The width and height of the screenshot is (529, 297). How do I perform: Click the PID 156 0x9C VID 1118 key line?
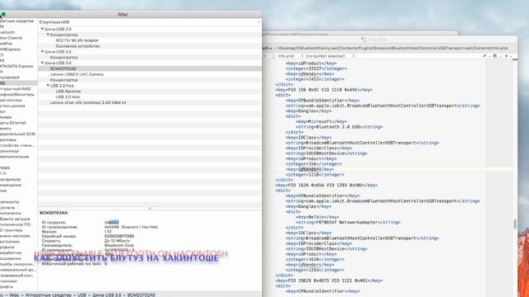[324, 90]
